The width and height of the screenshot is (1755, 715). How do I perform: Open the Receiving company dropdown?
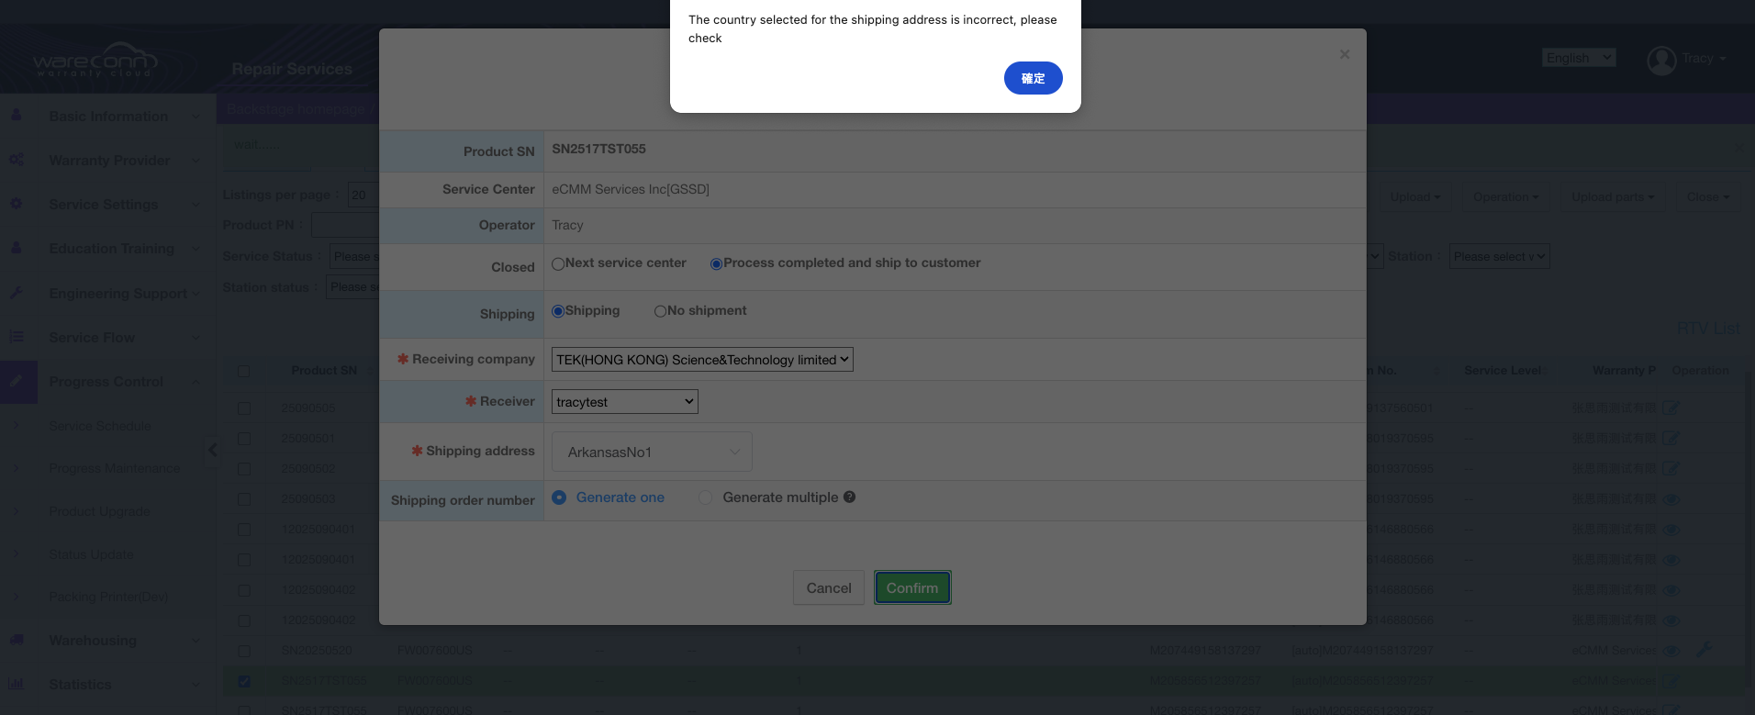[702, 360]
